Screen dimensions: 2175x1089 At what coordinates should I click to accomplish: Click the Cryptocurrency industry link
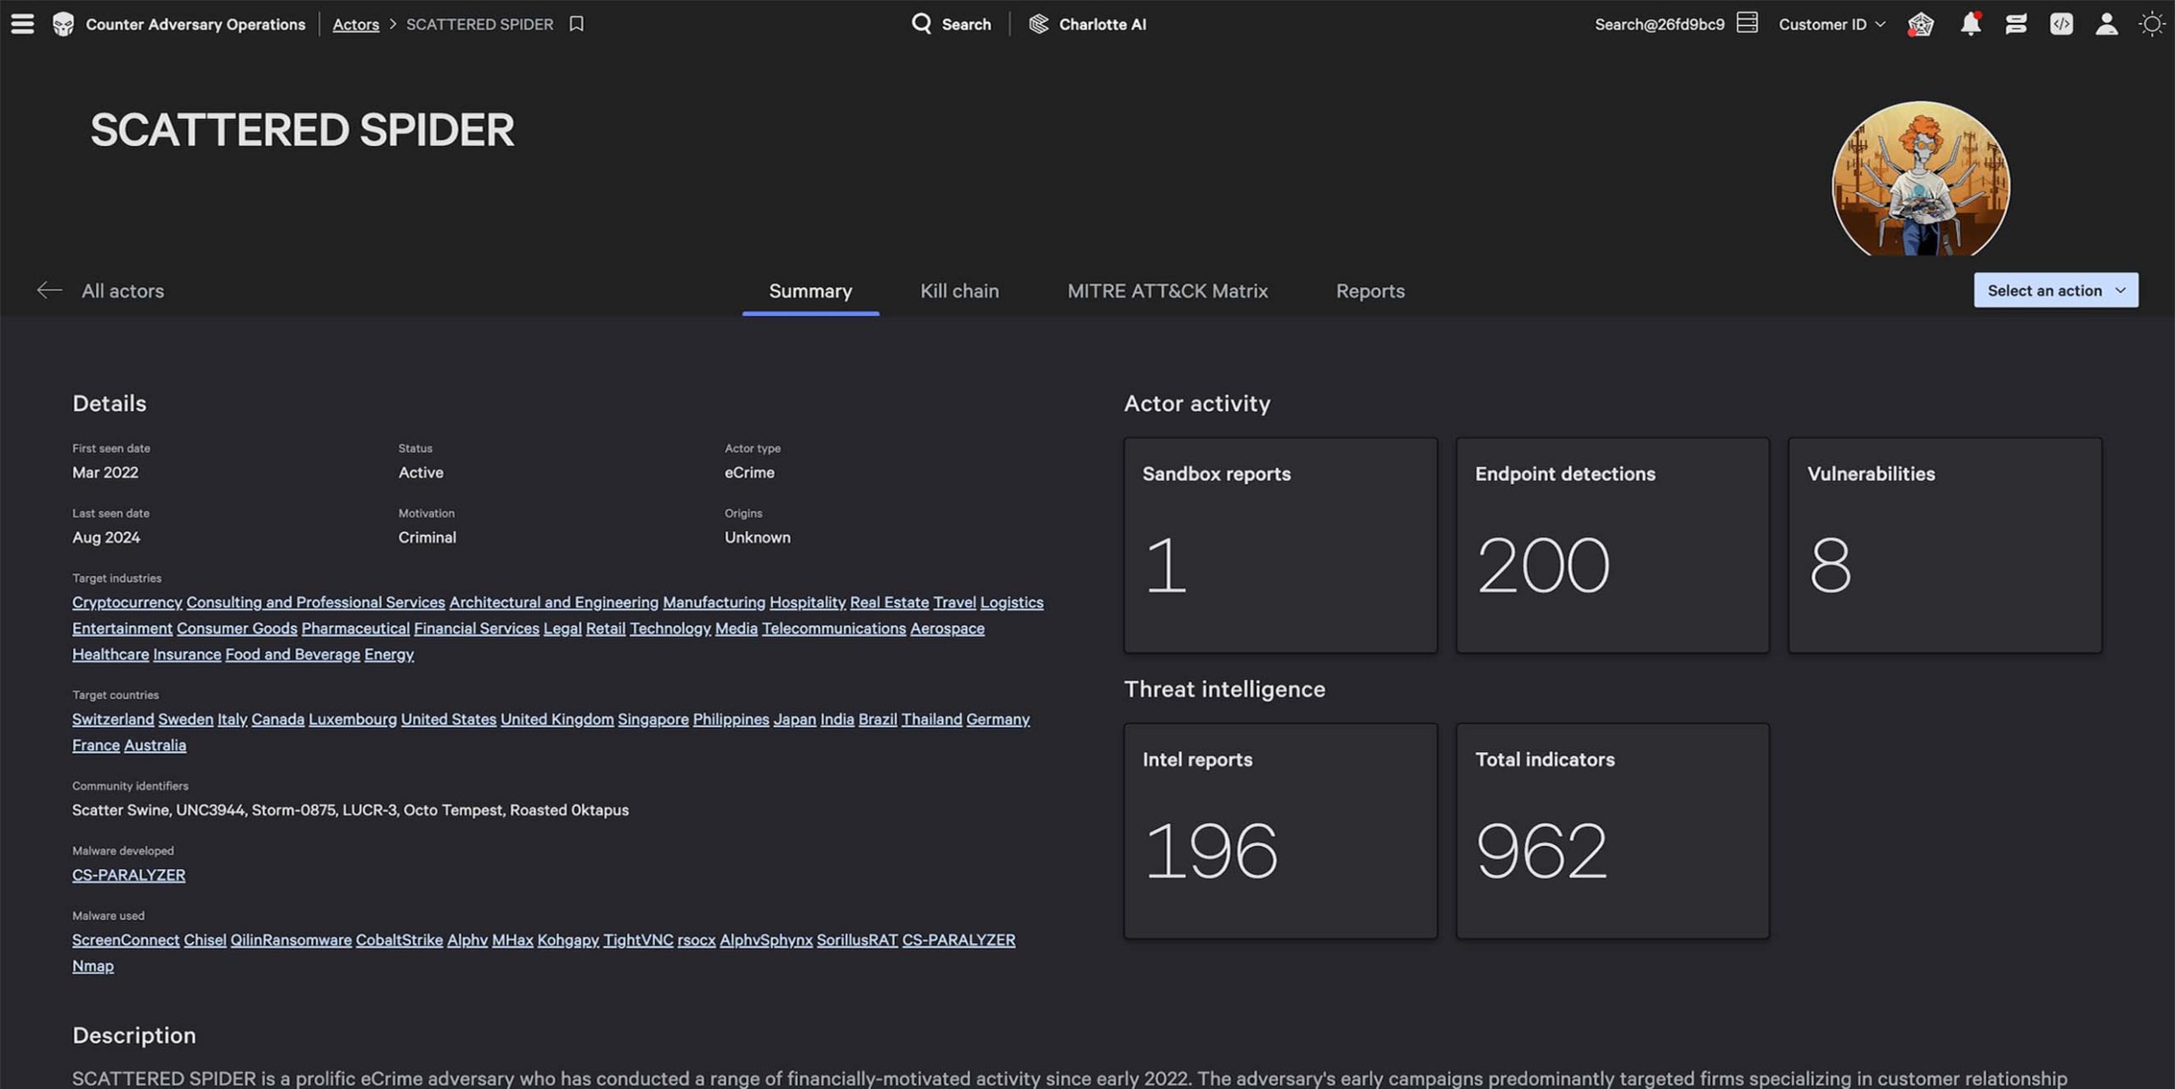coord(127,602)
